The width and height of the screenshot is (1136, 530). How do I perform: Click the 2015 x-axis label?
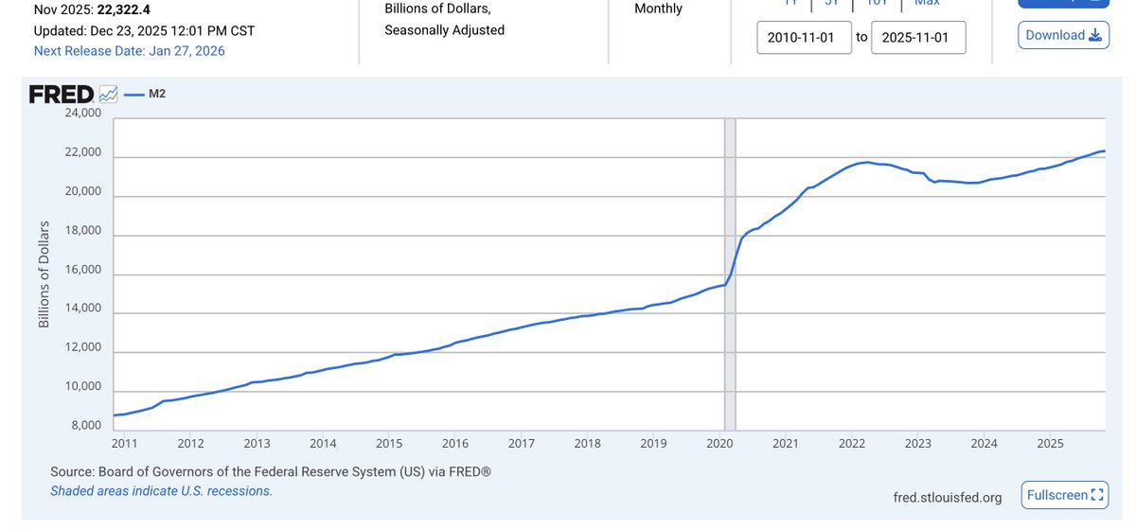pyautogui.click(x=388, y=443)
